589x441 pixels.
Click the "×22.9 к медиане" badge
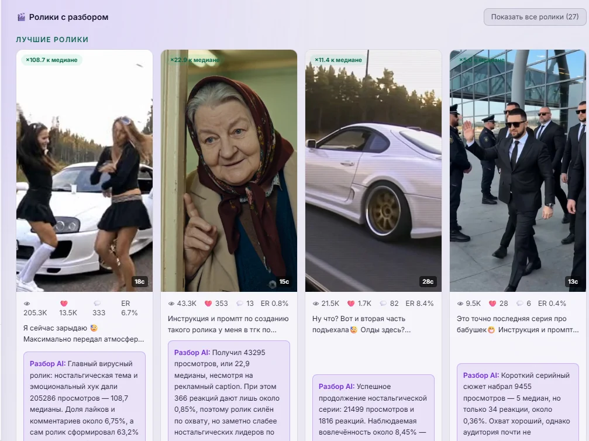click(195, 60)
